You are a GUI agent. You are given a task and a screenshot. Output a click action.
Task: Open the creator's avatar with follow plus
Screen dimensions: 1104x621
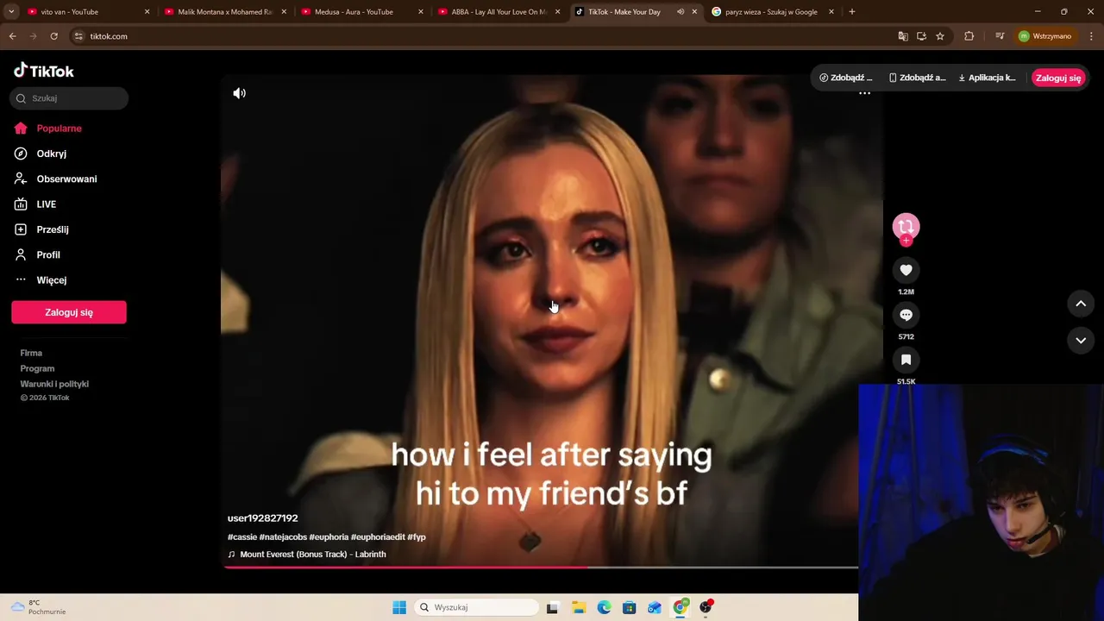click(906, 228)
